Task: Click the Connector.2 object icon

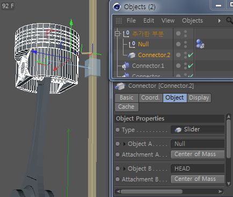Action: 132,55
